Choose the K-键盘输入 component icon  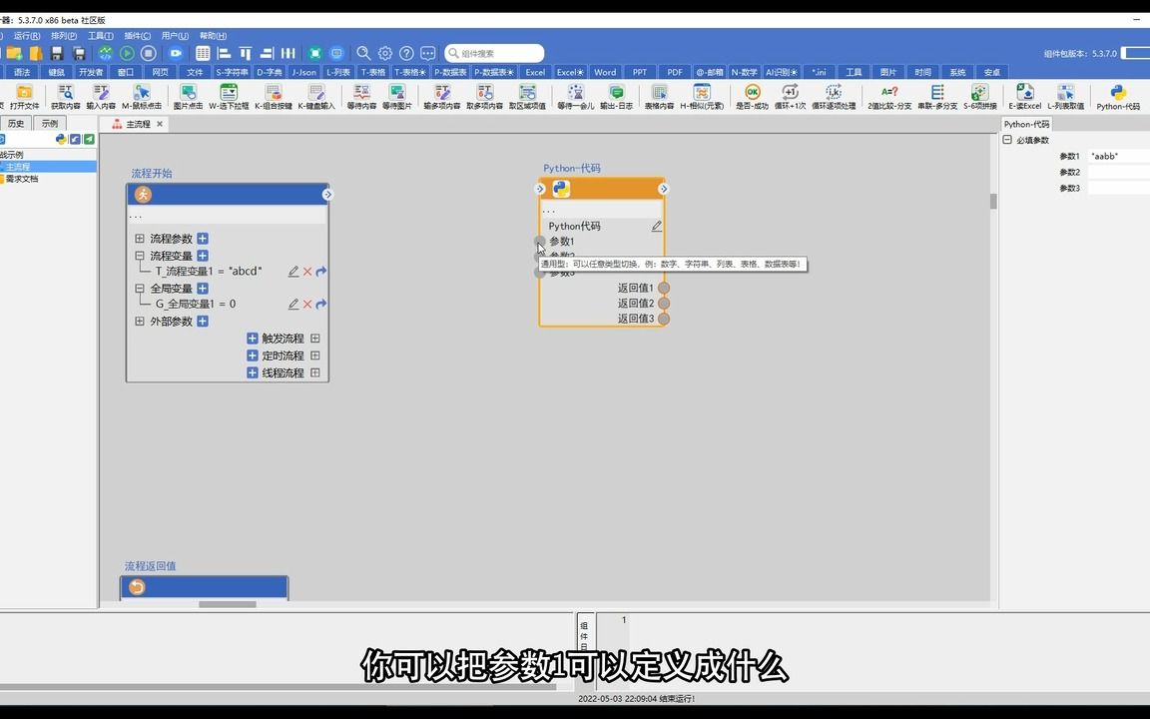click(317, 95)
